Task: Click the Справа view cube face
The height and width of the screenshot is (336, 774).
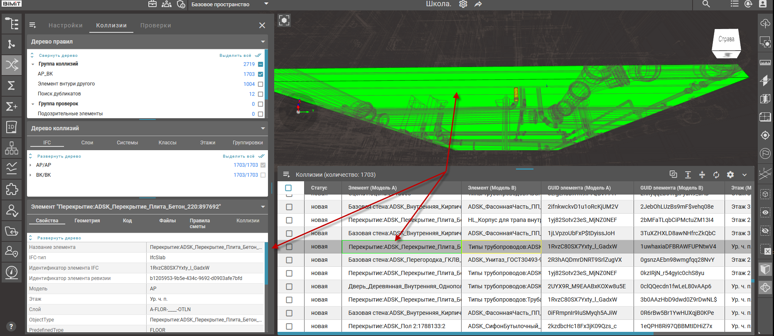Action: pos(726,40)
